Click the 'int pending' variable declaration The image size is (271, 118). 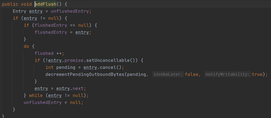tap(60, 68)
